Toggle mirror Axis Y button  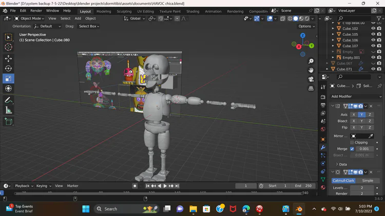tap(362, 114)
